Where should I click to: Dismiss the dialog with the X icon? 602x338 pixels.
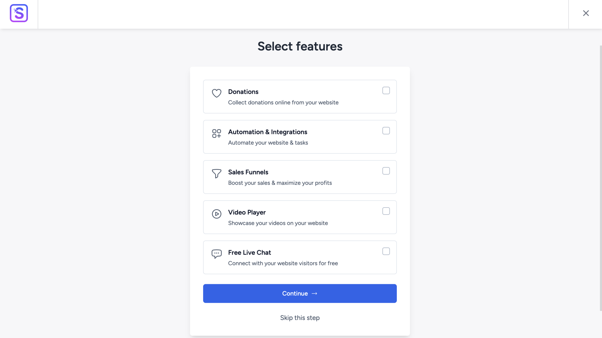(x=585, y=13)
